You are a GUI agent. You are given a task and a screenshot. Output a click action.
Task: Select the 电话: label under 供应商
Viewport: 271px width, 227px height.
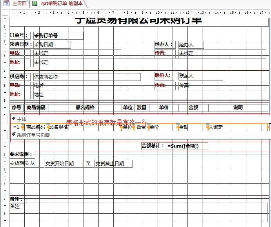point(20,85)
